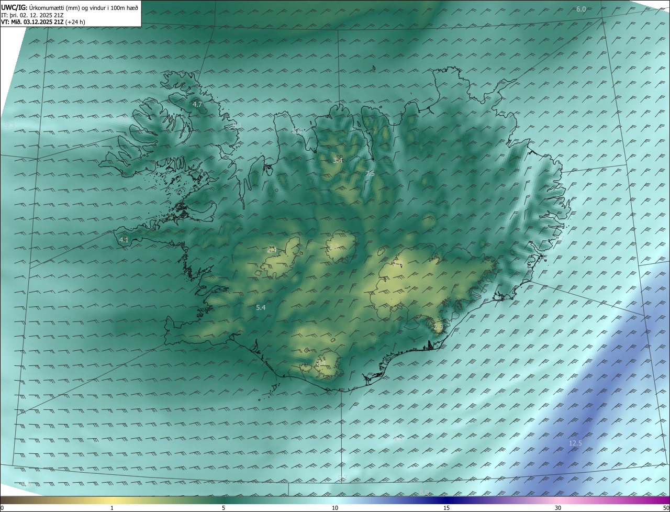Click the 4.1 value on the western peninsula

124,240
